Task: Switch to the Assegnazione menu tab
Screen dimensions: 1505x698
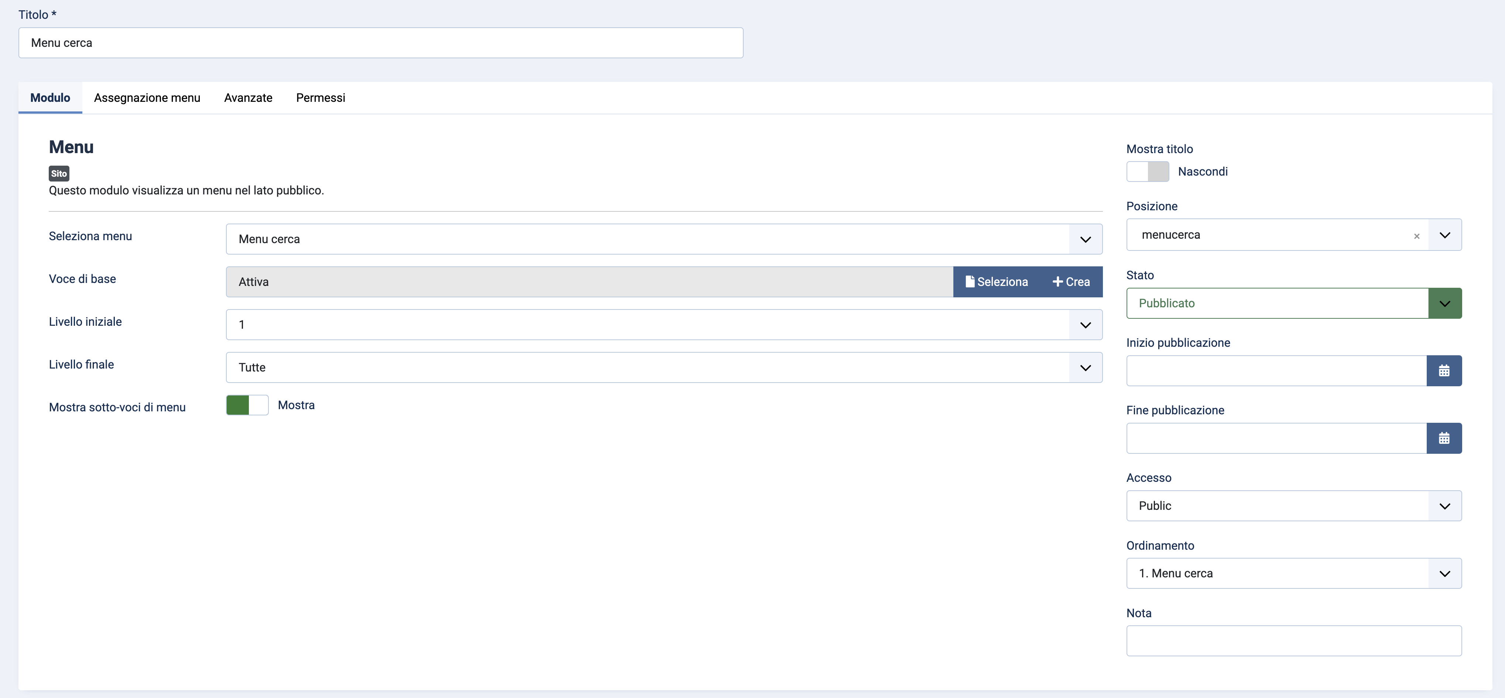Action: tap(147, 97)
